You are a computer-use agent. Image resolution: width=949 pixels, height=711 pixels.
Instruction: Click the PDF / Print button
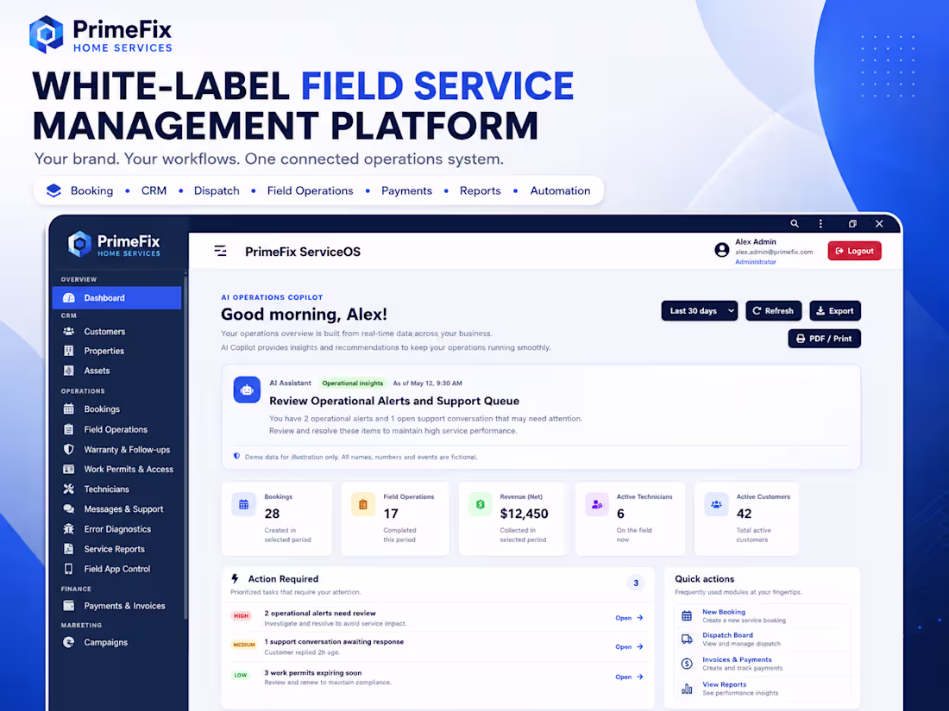point(824,339)
